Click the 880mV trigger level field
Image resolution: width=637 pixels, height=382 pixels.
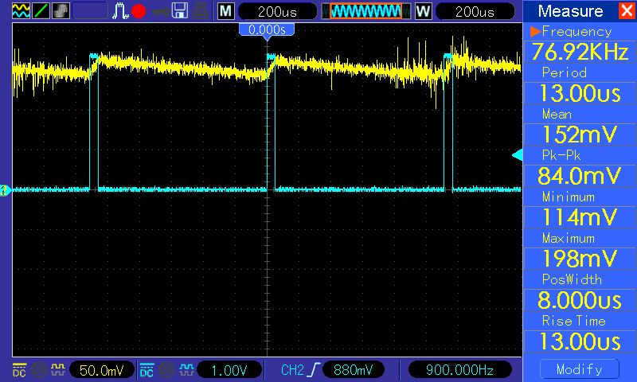pyautogui.click(x=353, y=370)
